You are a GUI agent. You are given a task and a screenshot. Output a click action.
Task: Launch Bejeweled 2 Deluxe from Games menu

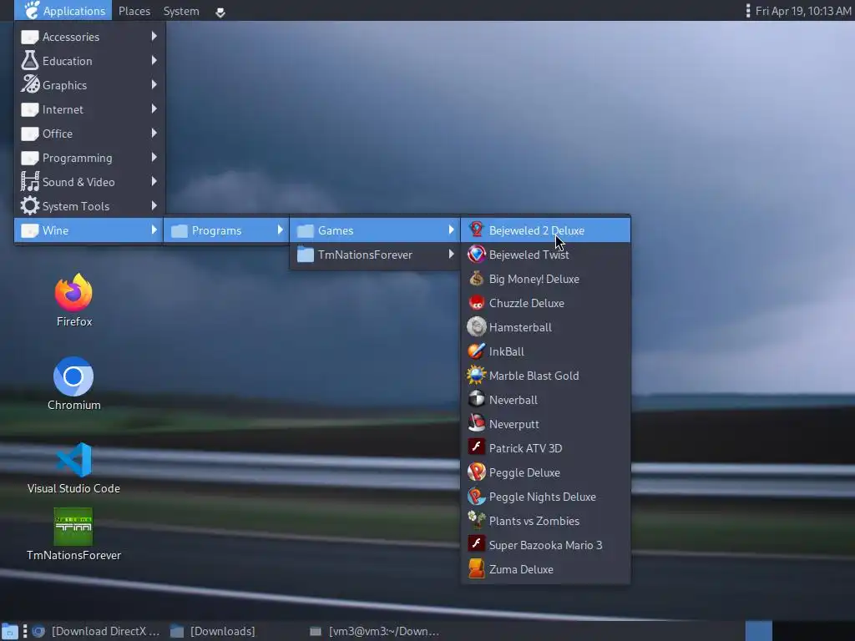coord(545,230)
